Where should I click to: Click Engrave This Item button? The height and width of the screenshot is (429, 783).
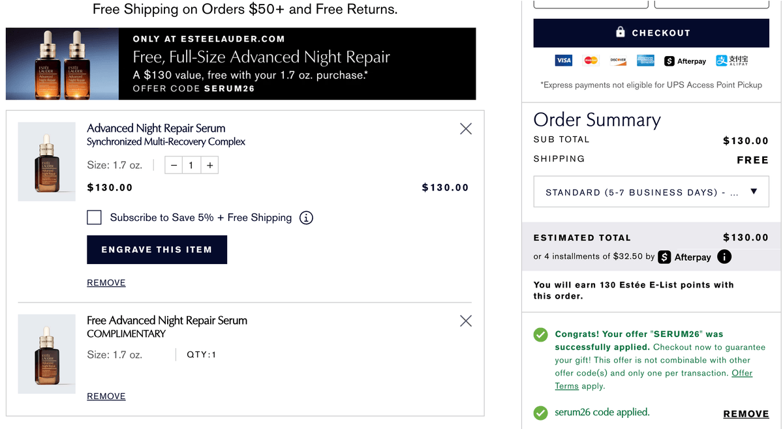157,250
